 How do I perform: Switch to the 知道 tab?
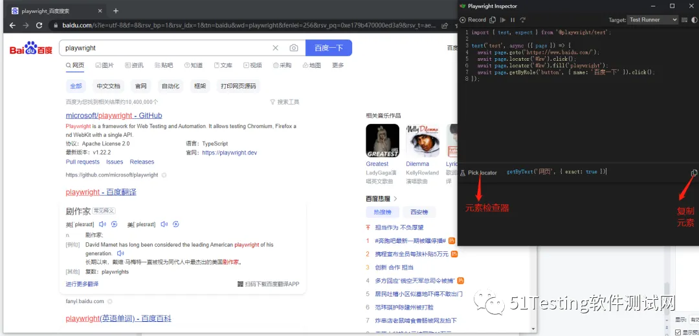pos(194,65)
